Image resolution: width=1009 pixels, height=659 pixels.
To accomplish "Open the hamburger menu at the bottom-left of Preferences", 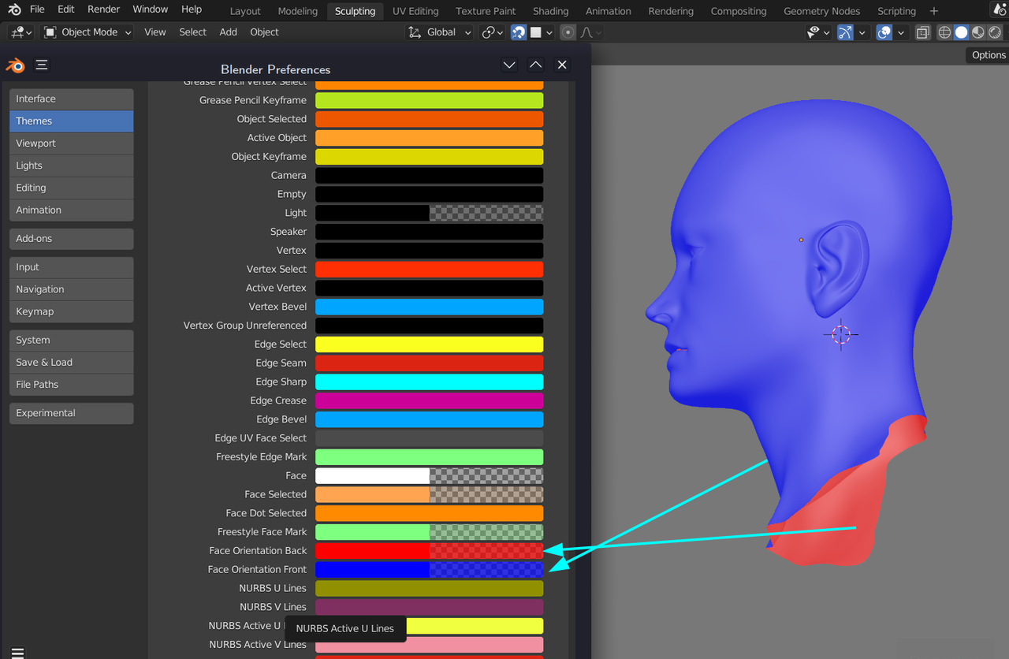I will (x=17, y=652).
